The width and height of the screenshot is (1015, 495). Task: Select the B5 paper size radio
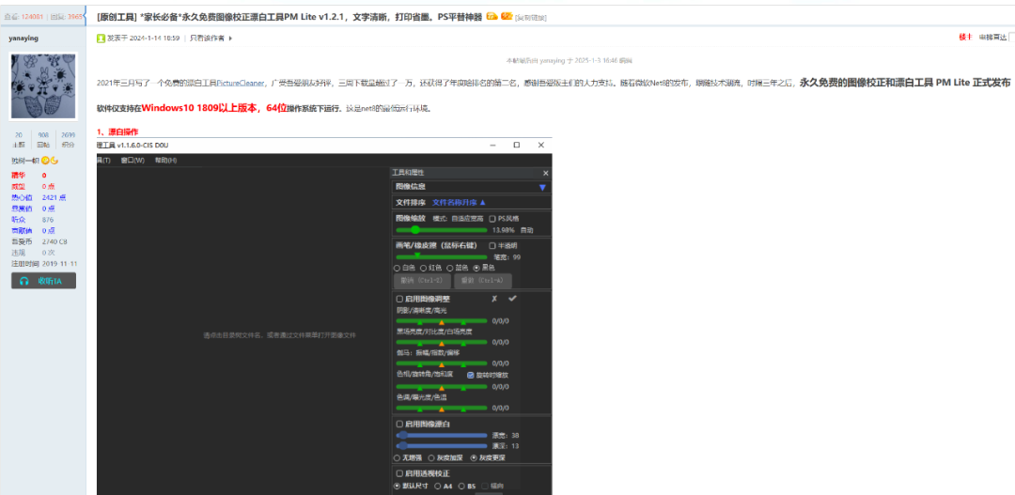click(461, 486)
